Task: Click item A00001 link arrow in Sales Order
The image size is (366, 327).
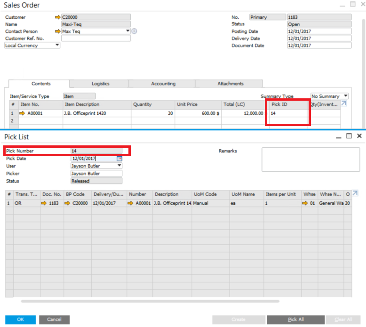Action: point(22,113)
